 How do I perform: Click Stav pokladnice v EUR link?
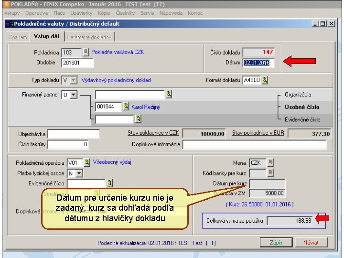[258, 133]
